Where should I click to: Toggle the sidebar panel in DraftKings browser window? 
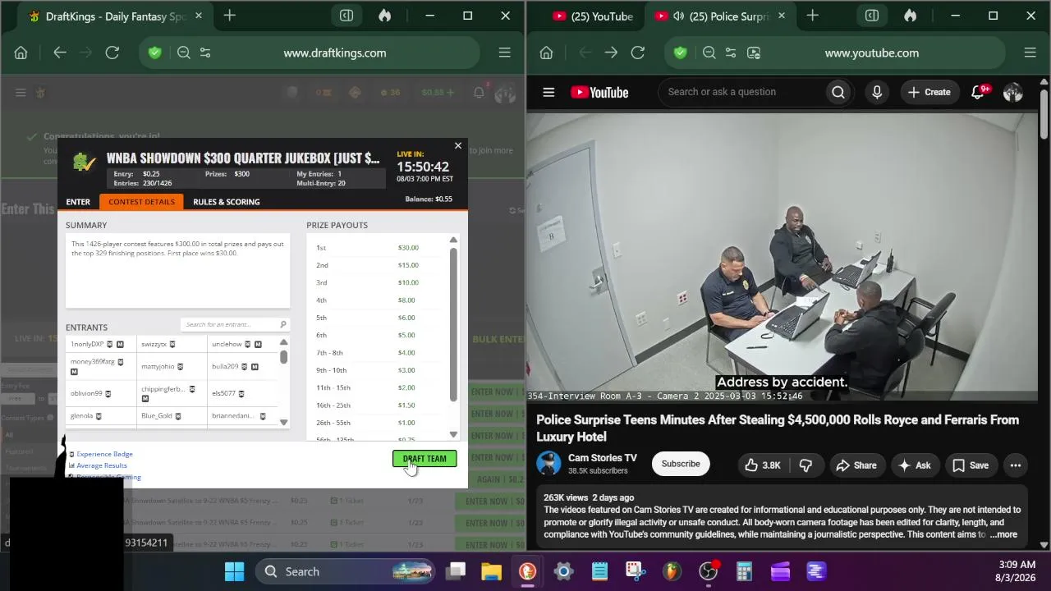(x=347, y=16)
